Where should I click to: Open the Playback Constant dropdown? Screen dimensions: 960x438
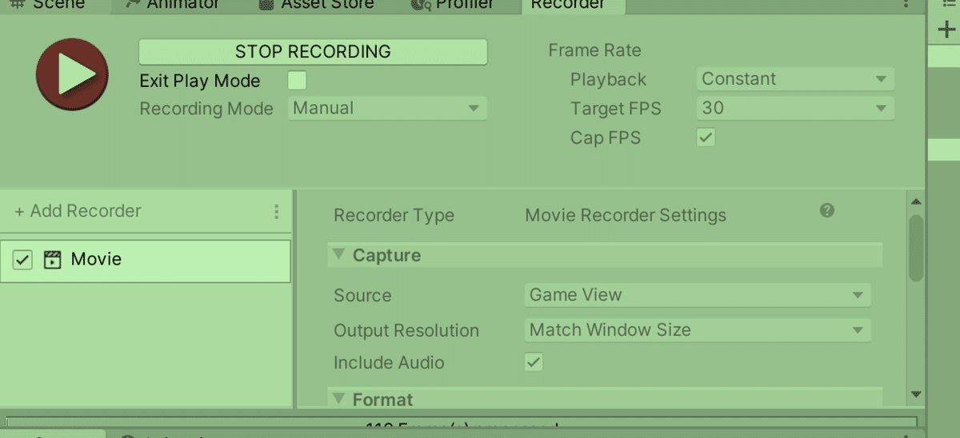point(795,79)
